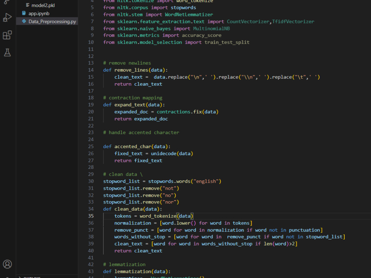371x278 pixels.
Task: Click line number 42 in gutter
Action: click(x=91, y=264)
